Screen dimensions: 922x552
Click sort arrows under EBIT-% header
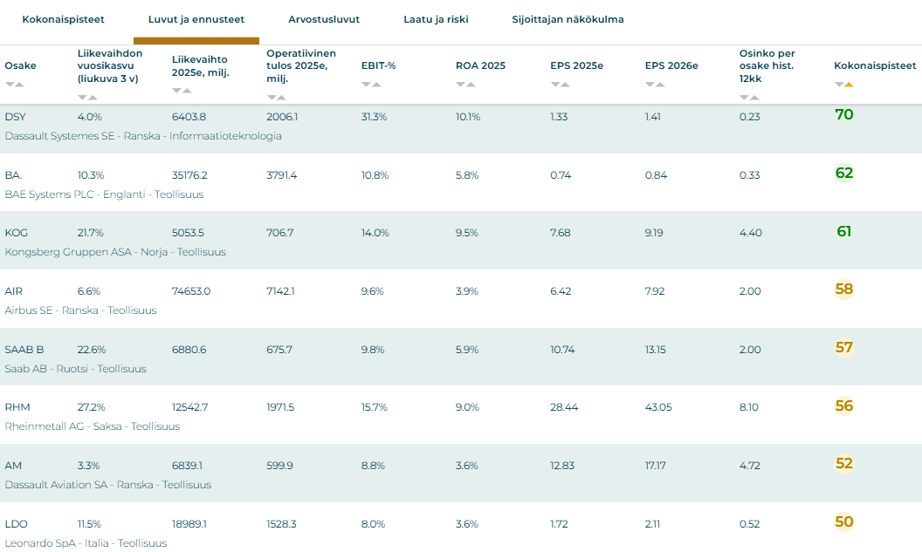[370, 85]
